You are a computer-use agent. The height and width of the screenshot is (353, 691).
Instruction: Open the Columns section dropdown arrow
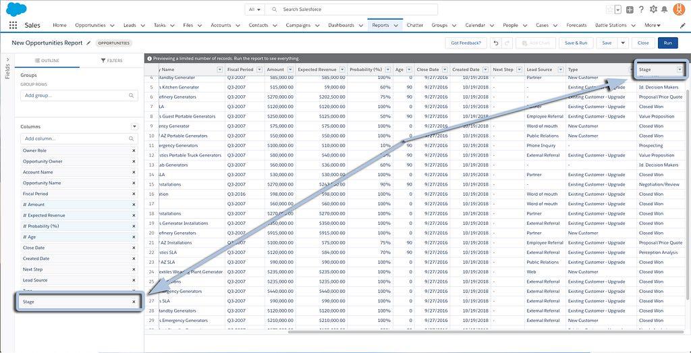[x=134, y=126]
